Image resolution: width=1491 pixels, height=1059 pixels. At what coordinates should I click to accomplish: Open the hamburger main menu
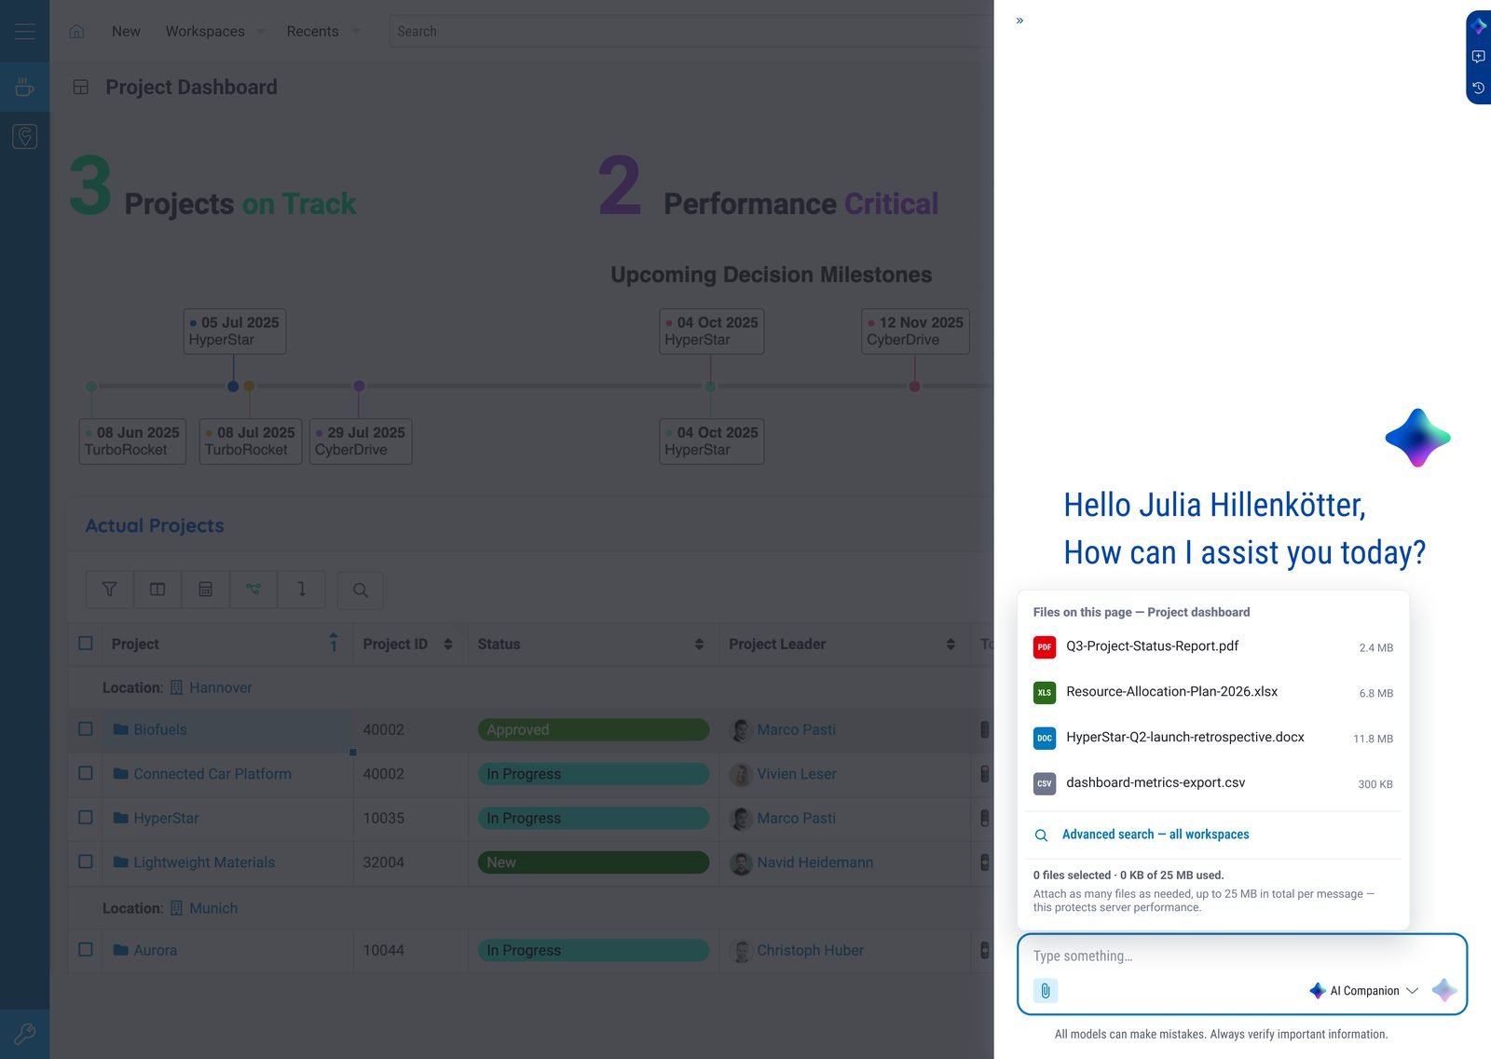pos(25,31)
